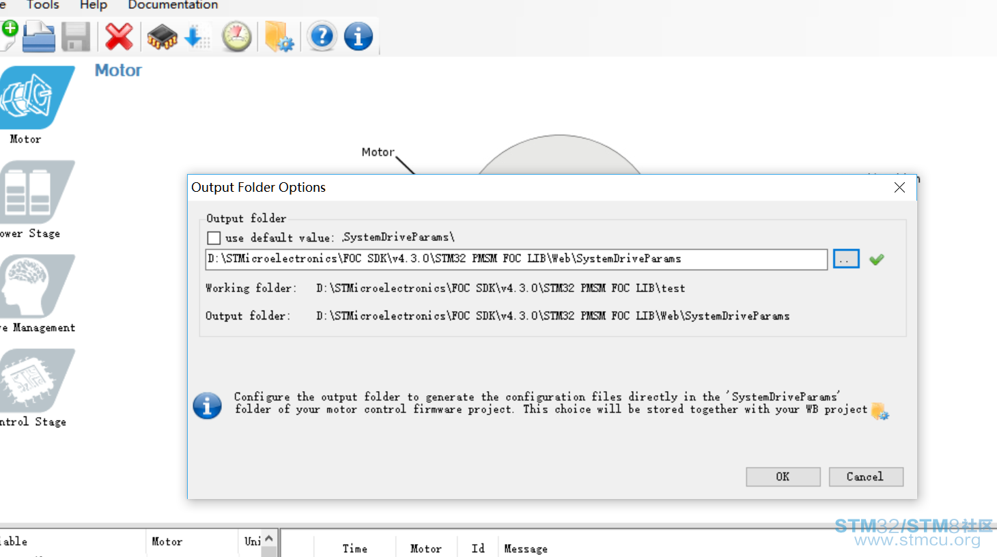Viewport: 997px width, 557px height.
Task: Click the scroll-up arrow in the bottom table
Action: [269, 539]
